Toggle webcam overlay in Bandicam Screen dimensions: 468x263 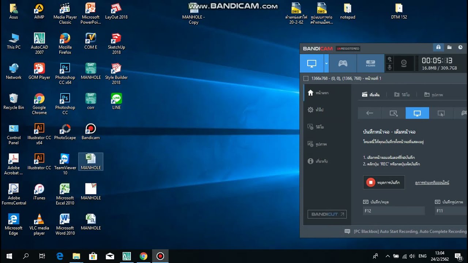[404, 64]
